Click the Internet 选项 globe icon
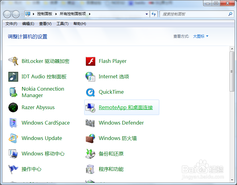 [90, 77]
